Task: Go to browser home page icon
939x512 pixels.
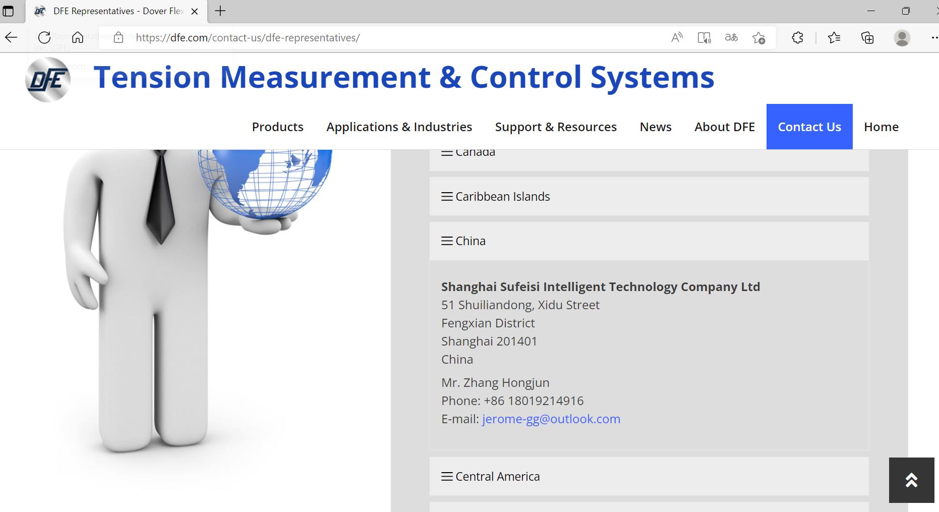Action: click(x=78, y=37)
